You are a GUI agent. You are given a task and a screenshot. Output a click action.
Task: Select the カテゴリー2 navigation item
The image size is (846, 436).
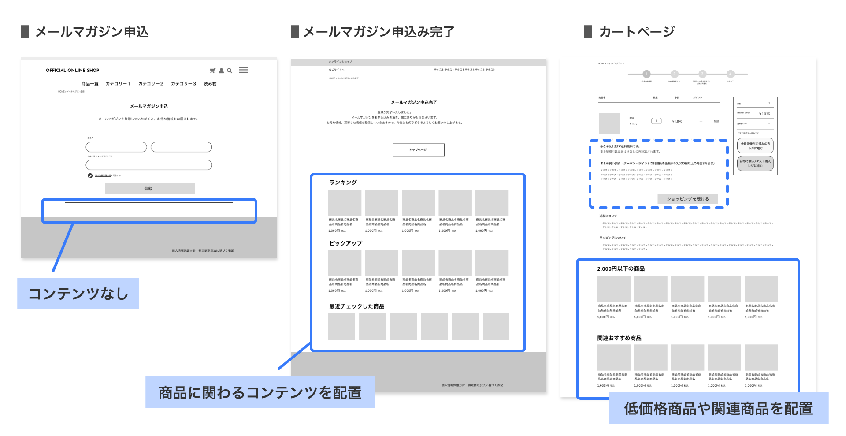[x=151, y=84]
